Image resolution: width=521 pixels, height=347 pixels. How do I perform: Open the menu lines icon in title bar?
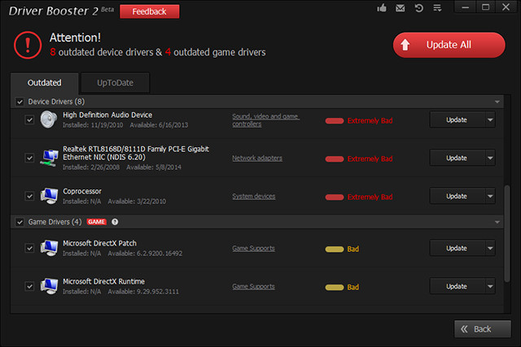click(x=437, y=8)
